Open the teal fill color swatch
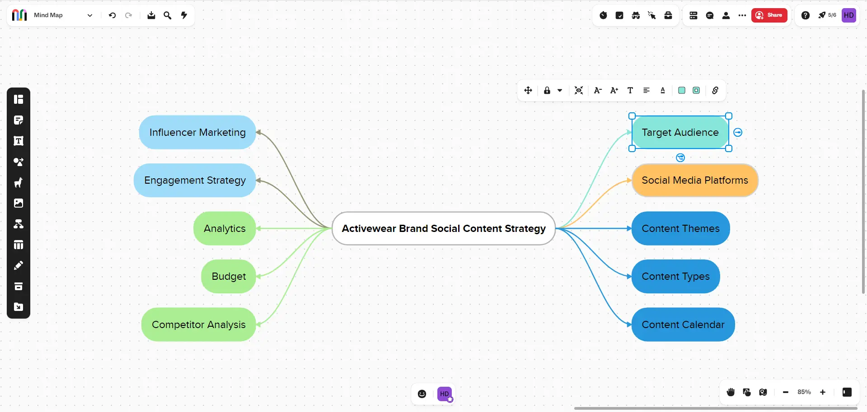 (x=682, y=90)
